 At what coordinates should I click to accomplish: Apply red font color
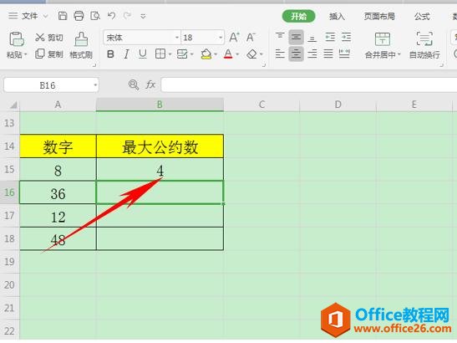click(228, 54)
